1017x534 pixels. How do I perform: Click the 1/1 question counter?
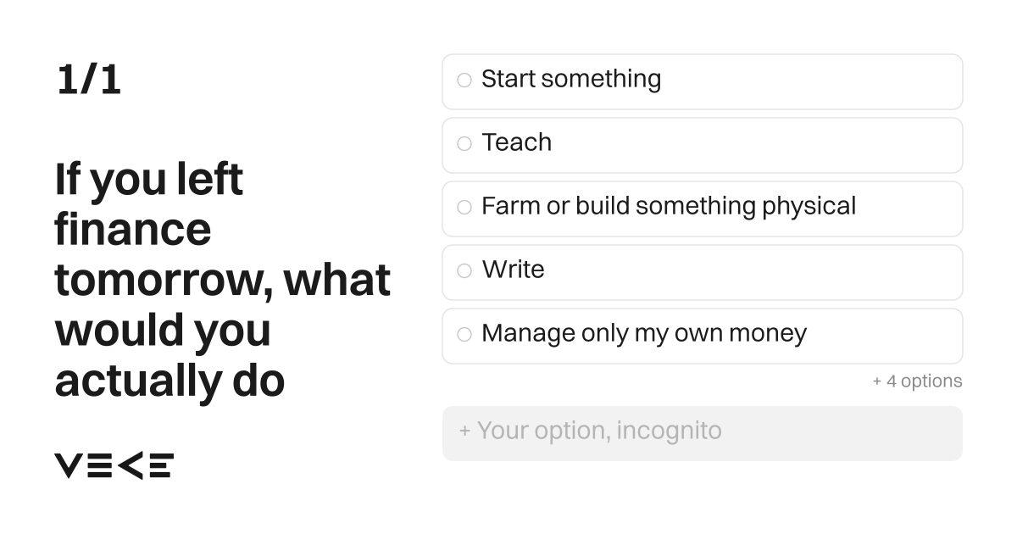[89, 81]
